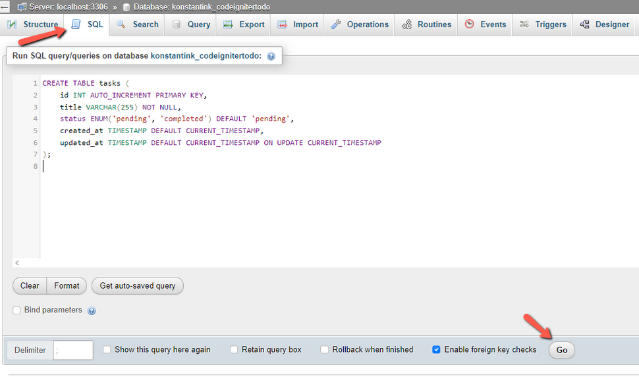639x377 pixels.
Task: Click the Query tab icon
Action: pyautogui.click(x=176, y=24)
